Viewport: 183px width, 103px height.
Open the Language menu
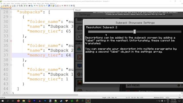coord(24,3)
